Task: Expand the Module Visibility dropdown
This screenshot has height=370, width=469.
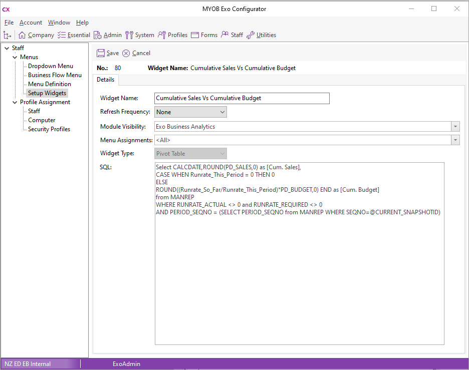Action: 455,127
